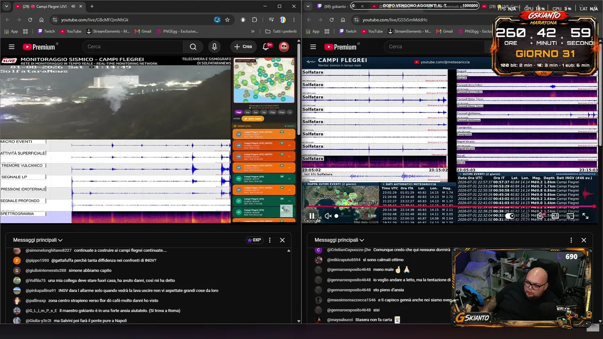The width and height of the screenshot is (603, 339).
Task: Open chat options three dots, left chat
Action: pos(270,240)
